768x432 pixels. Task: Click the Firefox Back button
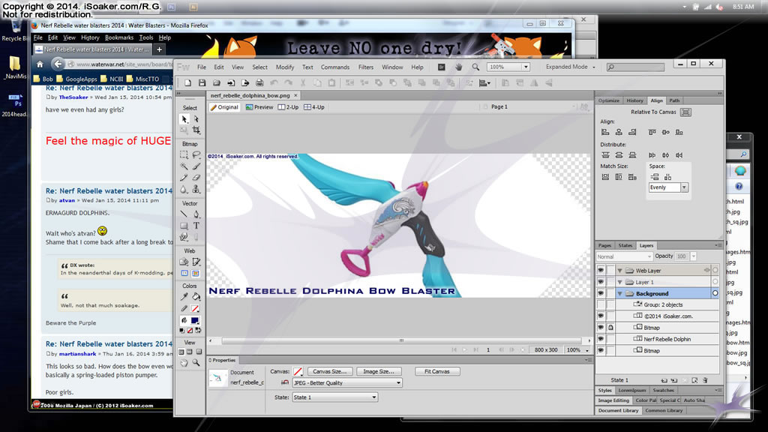57,64
